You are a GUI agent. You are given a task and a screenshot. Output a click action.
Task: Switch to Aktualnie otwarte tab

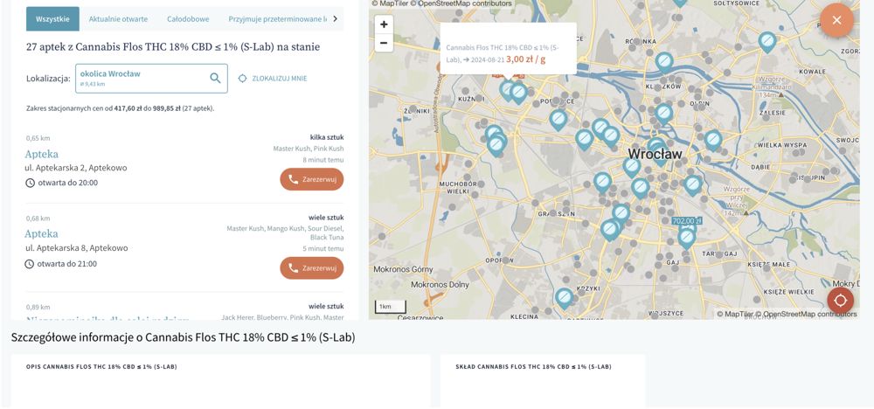pyautogui.click(x=118, y=19)
